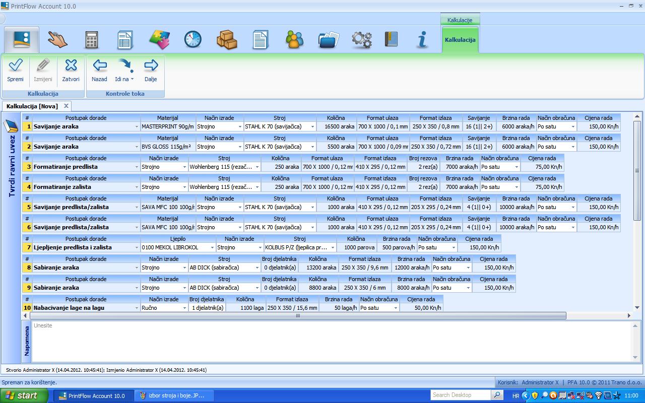
Task: Close the Kalkulacija [Nova] document tab
Action: point(66,106)
